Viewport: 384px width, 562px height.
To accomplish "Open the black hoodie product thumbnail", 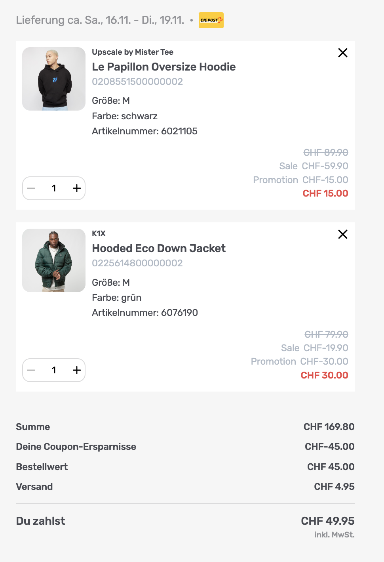I will [x=54, y=79].
